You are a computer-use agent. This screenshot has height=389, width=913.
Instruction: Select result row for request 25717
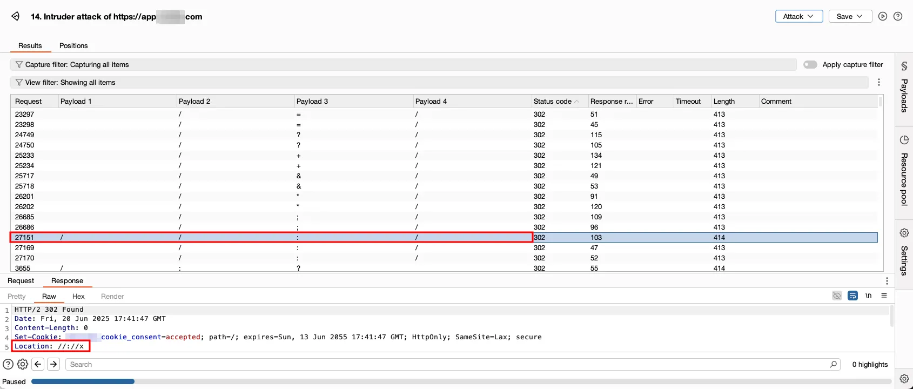point(444,176)
